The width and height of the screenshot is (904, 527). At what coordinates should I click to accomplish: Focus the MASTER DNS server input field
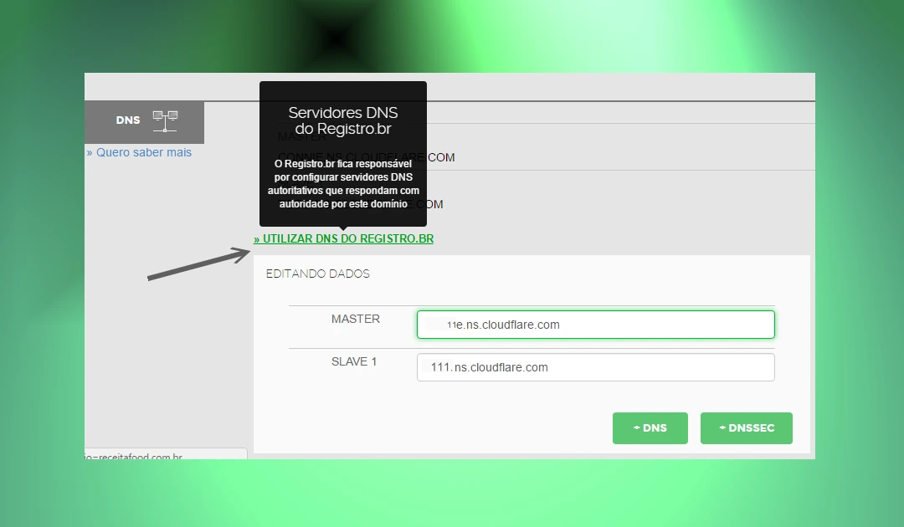596,325
